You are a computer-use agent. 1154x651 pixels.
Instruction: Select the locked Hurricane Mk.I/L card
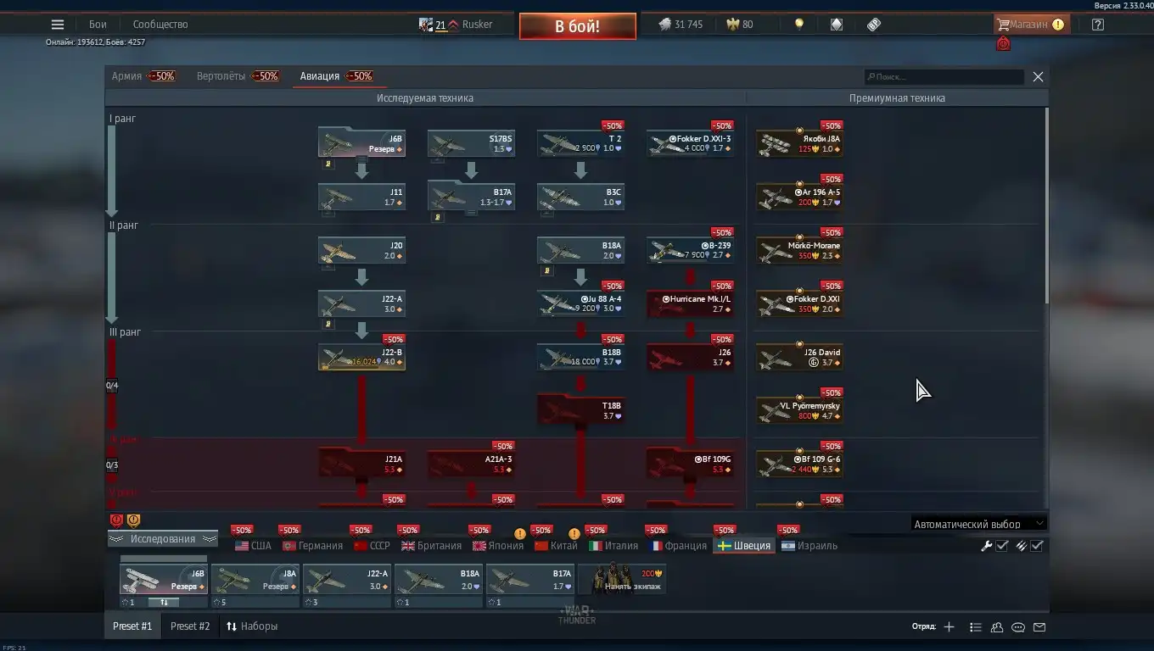pyautogui.click(x=690, y=304)
